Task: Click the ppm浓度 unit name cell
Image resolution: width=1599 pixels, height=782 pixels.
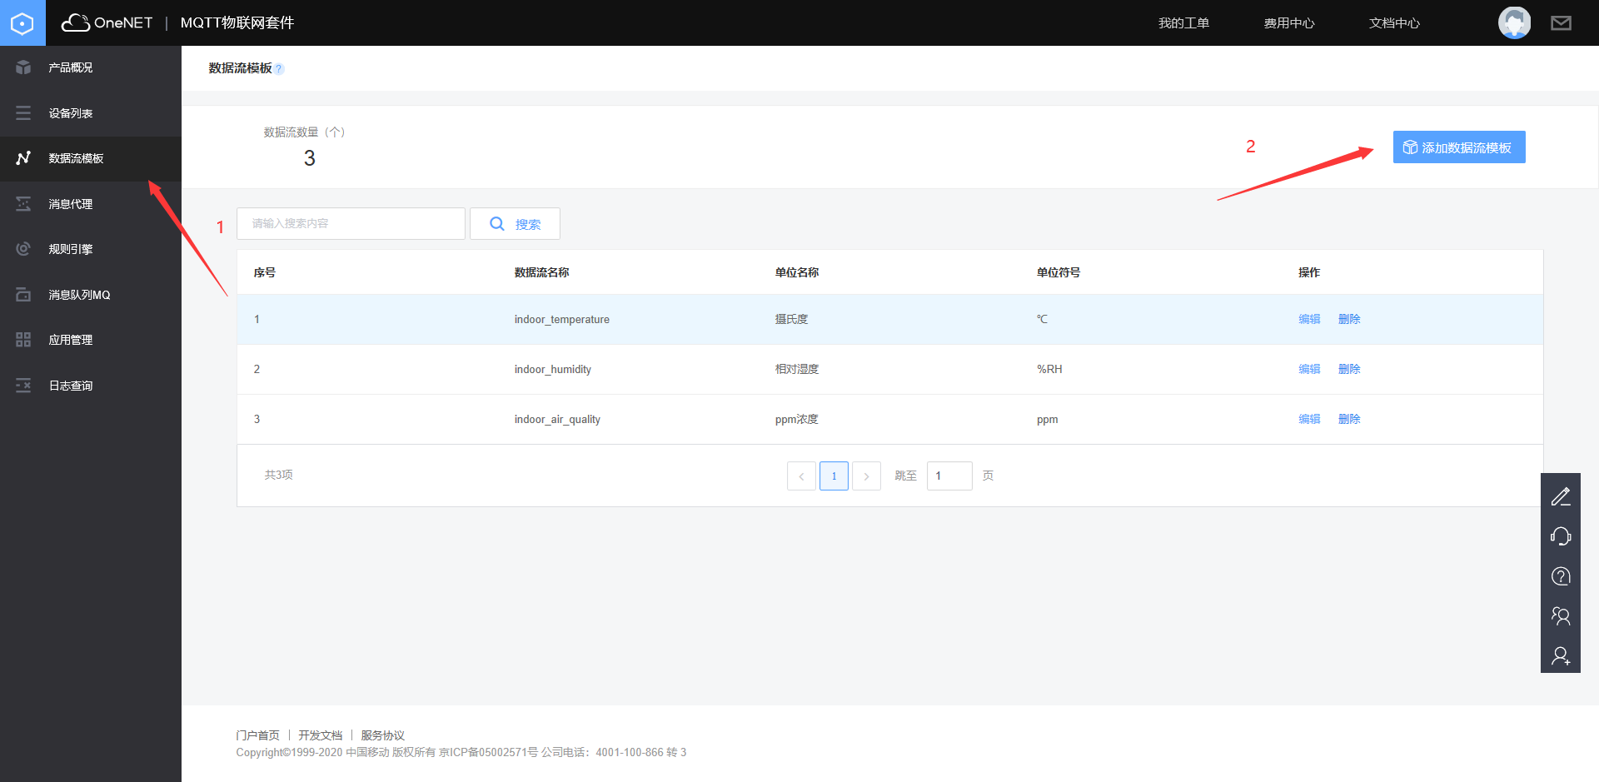Action: pos(797,420)
